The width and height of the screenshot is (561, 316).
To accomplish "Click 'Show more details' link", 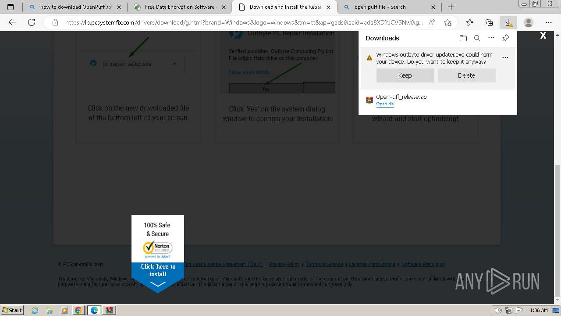I will [249, 72].
